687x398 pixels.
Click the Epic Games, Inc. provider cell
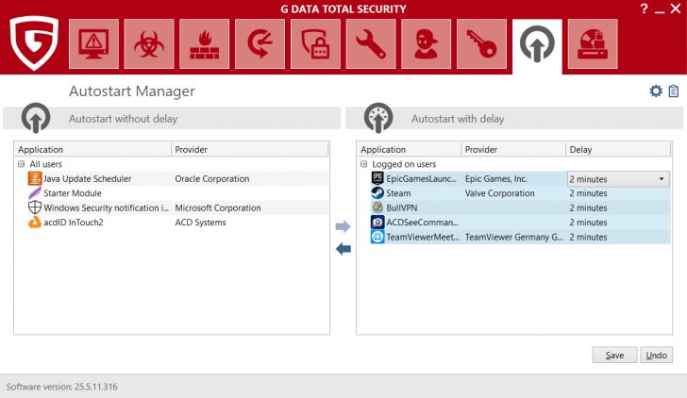click(x=496, y=178)
